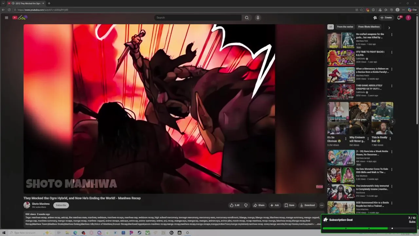Open browser Chat copilot button
419x236 pixels.
[412, 10]
